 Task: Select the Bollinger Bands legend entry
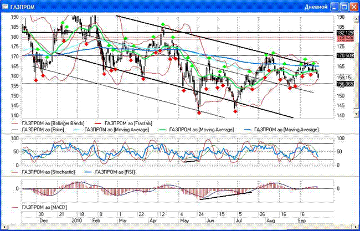[48, 124]
